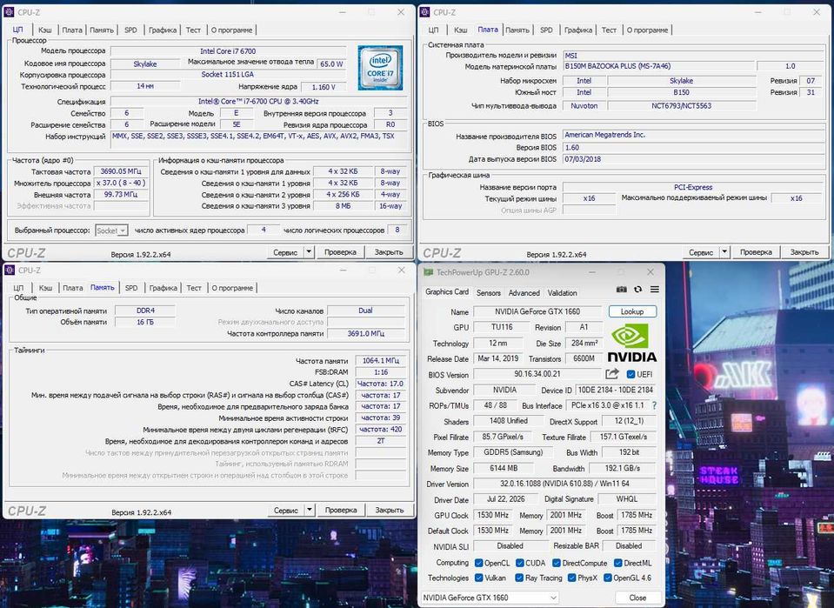The height and width of the screenshot is (608, 834).
Task: Open the GPU-Z hamburger menu icon
Action: point(655,290)
